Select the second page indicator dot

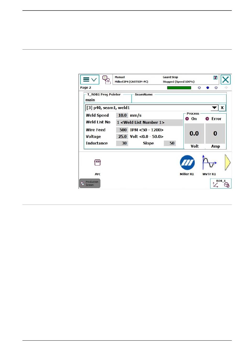click(208, 88)
